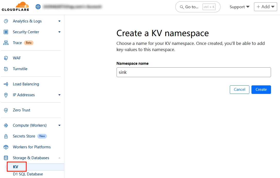Select the KV submenu item
This screenshot has height=178, width=280.
15,167
